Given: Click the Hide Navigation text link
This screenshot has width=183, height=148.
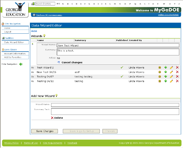Looking at the screenshot, I should pos(9,64).
